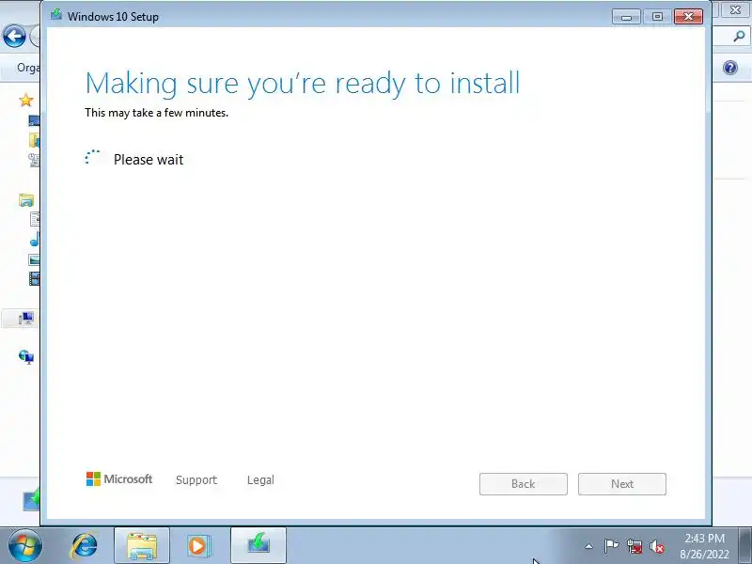Image resolution: width=752 pixels, height=564 pixels.
Task: Click the Explorer window Back arrow button
Action: point(14,37)
